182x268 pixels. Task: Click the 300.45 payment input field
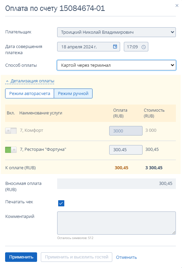[126, 150]
